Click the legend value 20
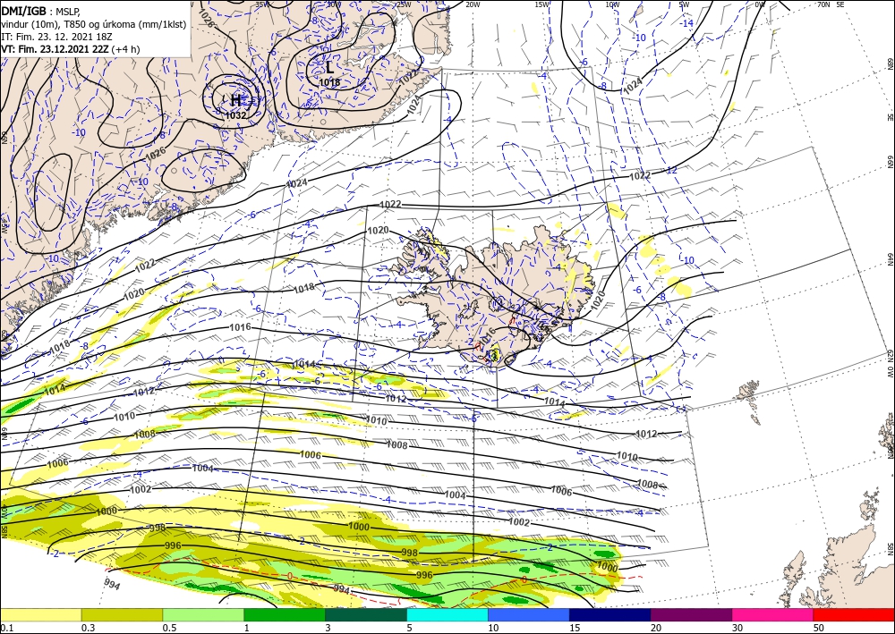Viewport: 895px width, 634px height. [656, 628]
